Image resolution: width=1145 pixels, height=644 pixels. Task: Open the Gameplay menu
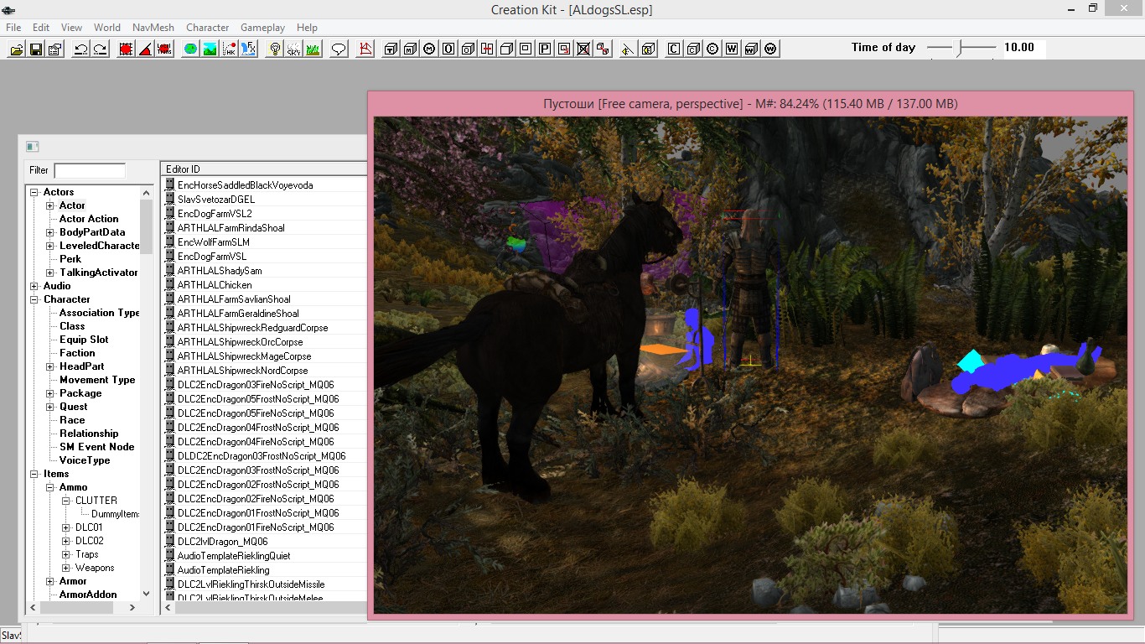pyautogui.click(x=263, y=28)
